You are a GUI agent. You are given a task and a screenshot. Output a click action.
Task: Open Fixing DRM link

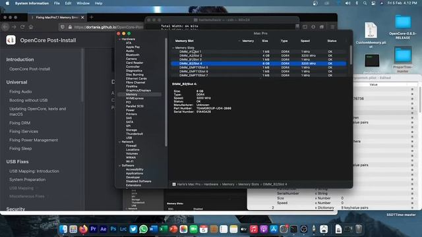point(20,123)
